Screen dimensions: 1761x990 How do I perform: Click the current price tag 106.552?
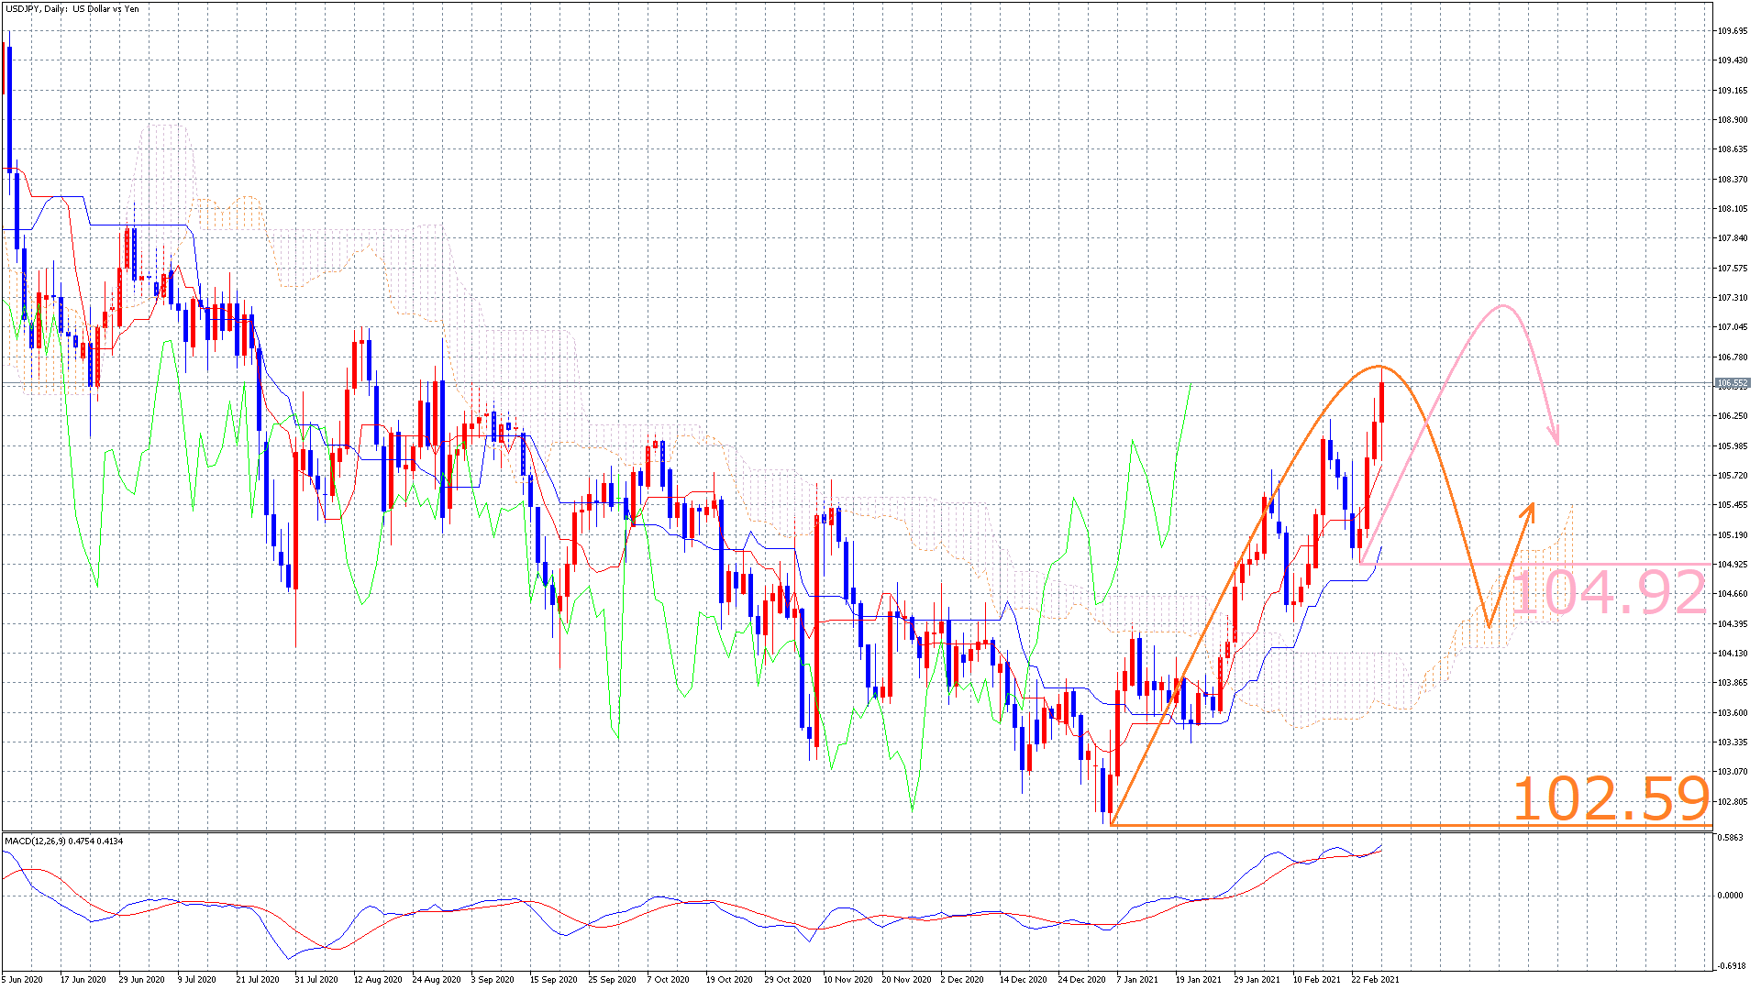(1732, 383)
